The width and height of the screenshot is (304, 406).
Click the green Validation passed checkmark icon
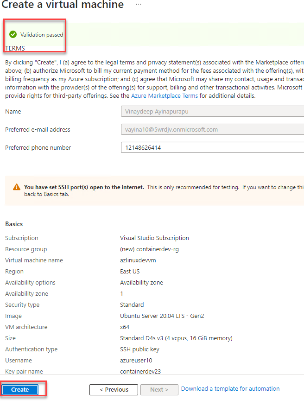click(x=13, y=34)
